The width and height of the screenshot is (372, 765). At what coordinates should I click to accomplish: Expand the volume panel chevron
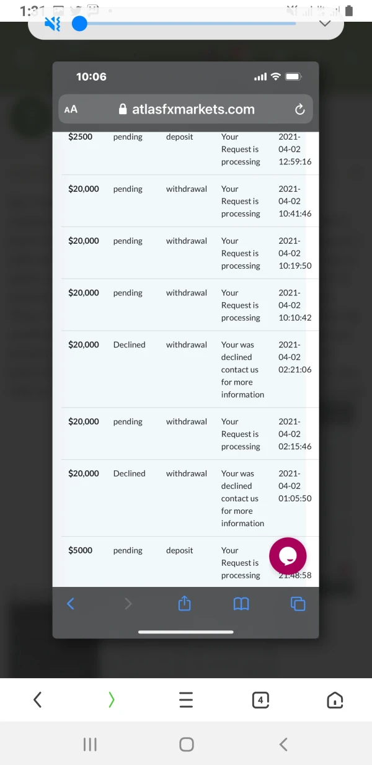(324, 24)
